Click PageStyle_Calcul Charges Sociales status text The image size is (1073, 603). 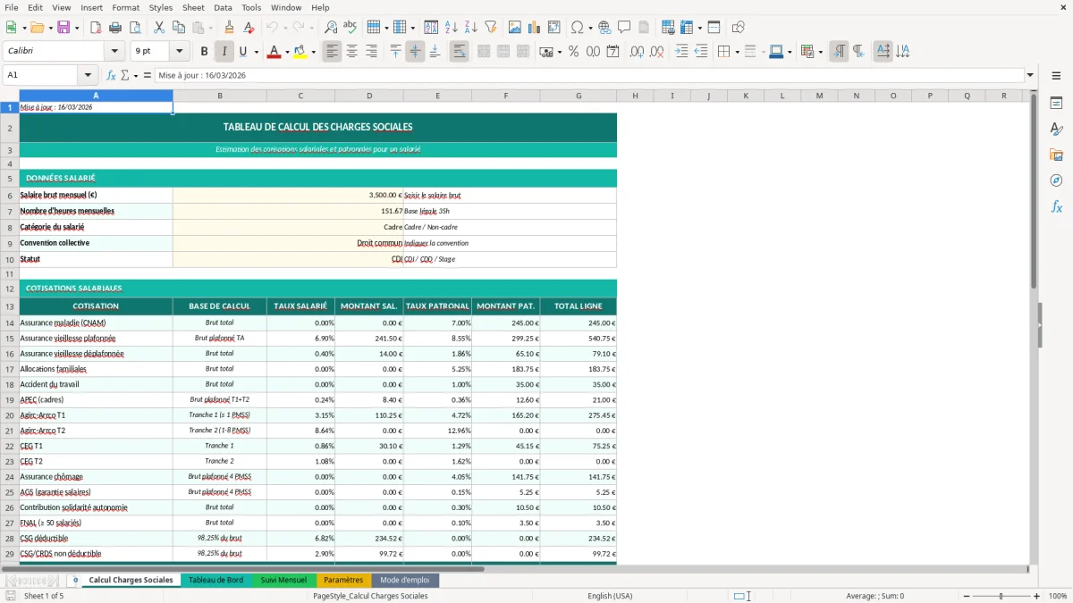pos(370,596)
